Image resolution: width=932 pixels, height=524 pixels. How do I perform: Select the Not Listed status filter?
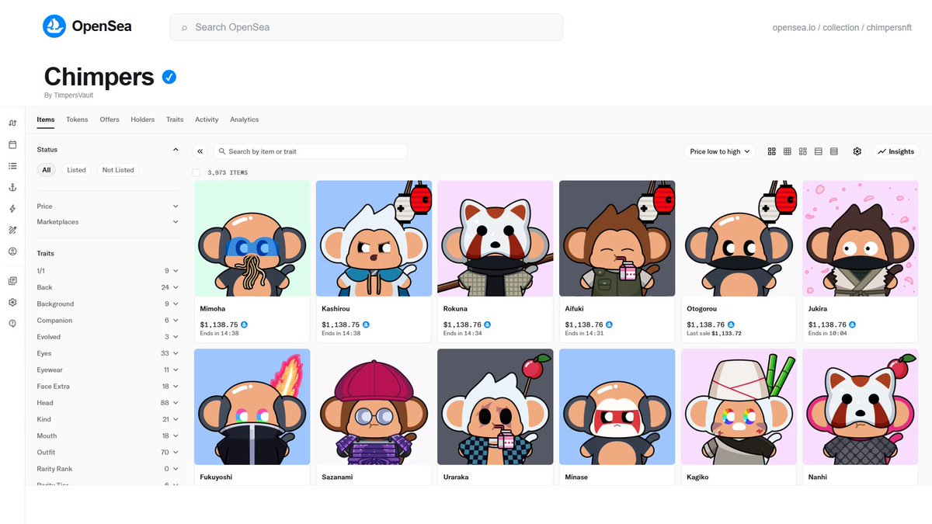118,170
